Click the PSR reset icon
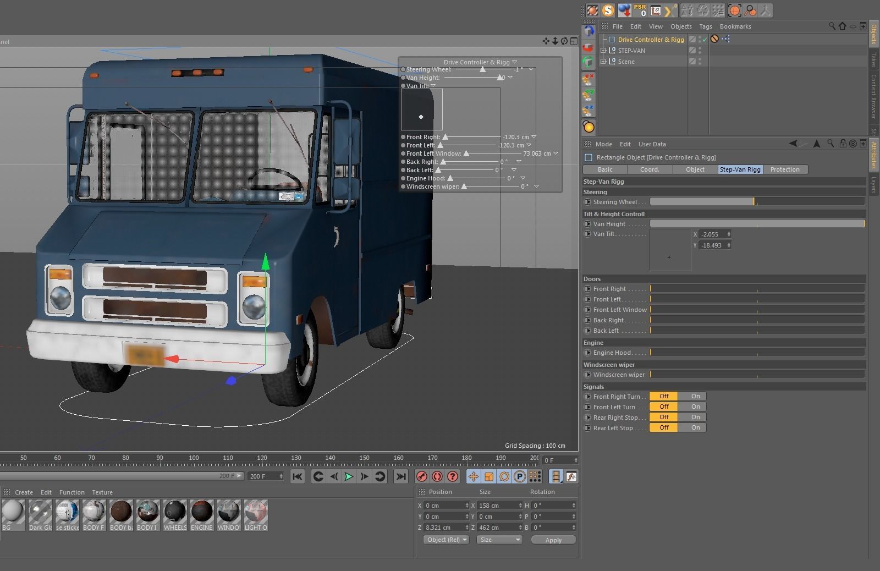Image resolution: width=880 pixels, height=571 pixels. coord(640,10)
